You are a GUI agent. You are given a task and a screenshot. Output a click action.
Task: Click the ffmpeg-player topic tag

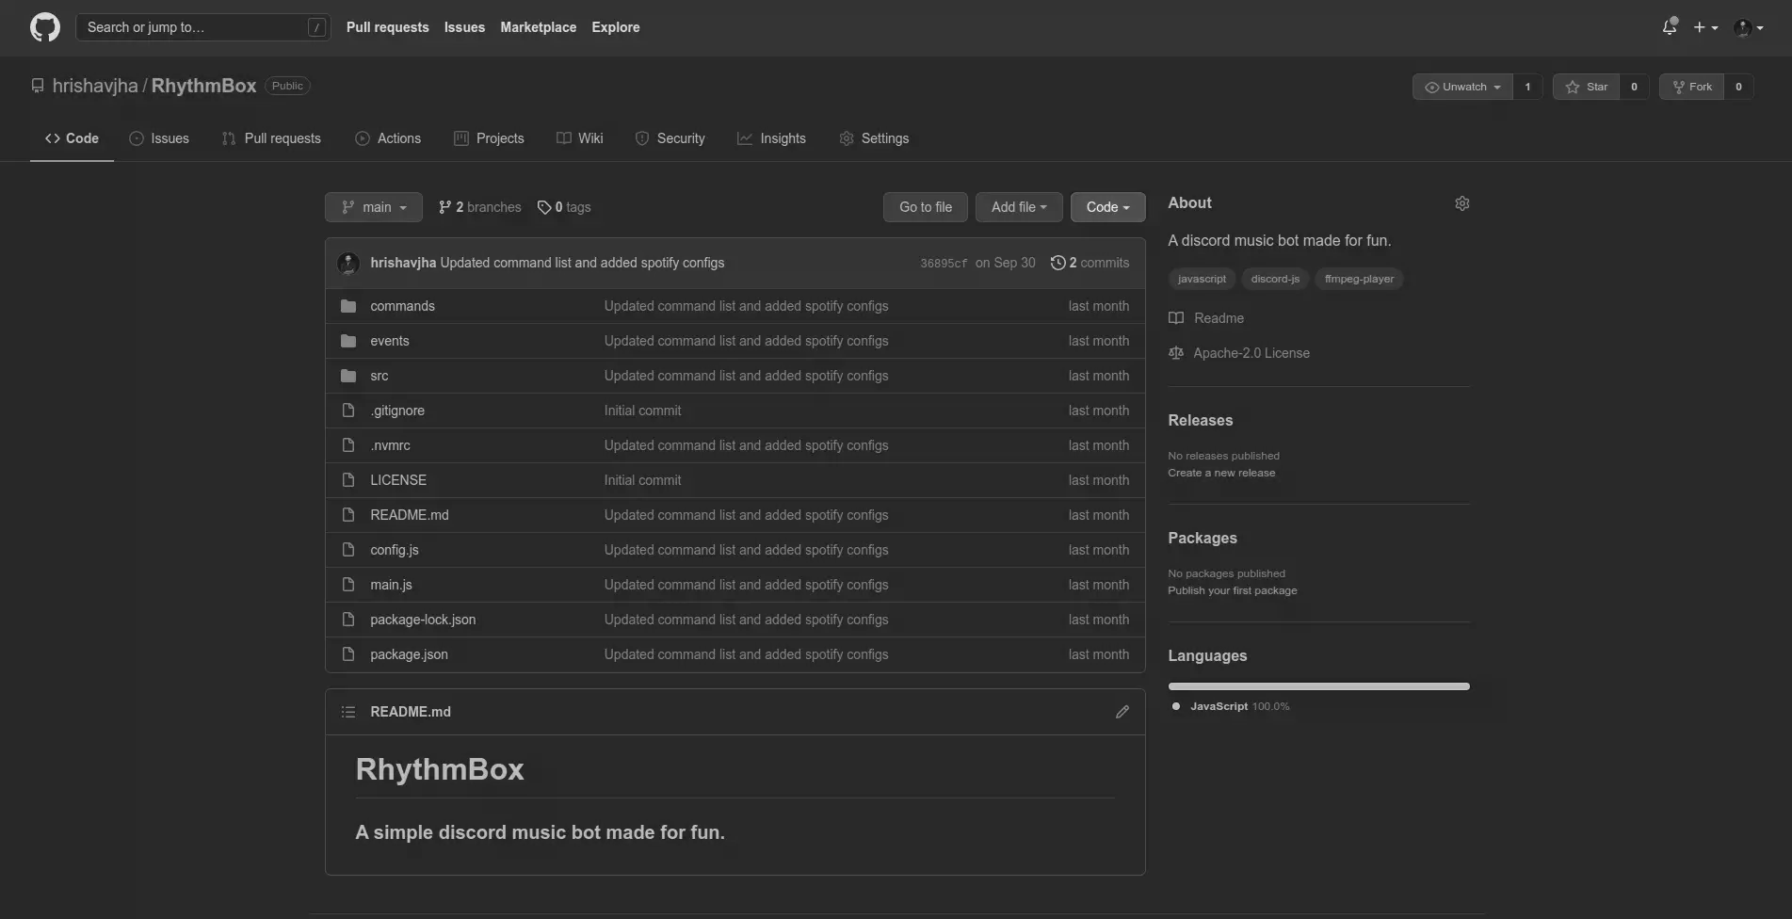pyautogui.click(x=1359, y=279)
